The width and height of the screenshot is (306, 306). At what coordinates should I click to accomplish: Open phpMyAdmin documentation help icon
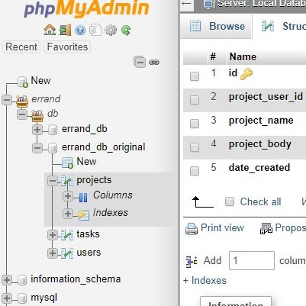pyautogui.click(x=80, y=31)
